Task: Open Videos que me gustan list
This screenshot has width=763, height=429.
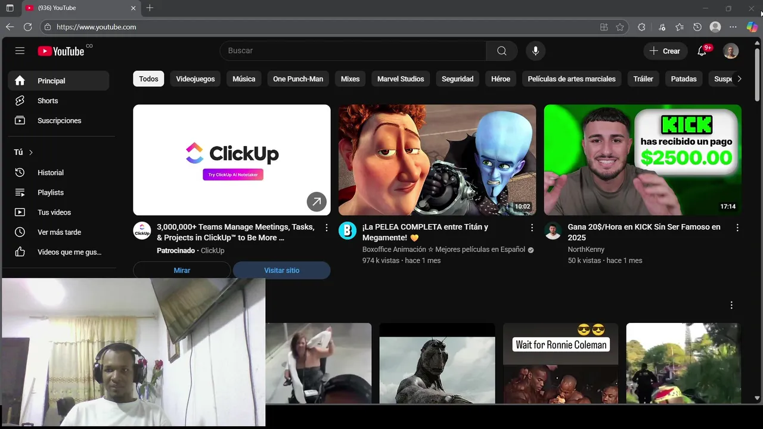Action: [x=58, y=252]
